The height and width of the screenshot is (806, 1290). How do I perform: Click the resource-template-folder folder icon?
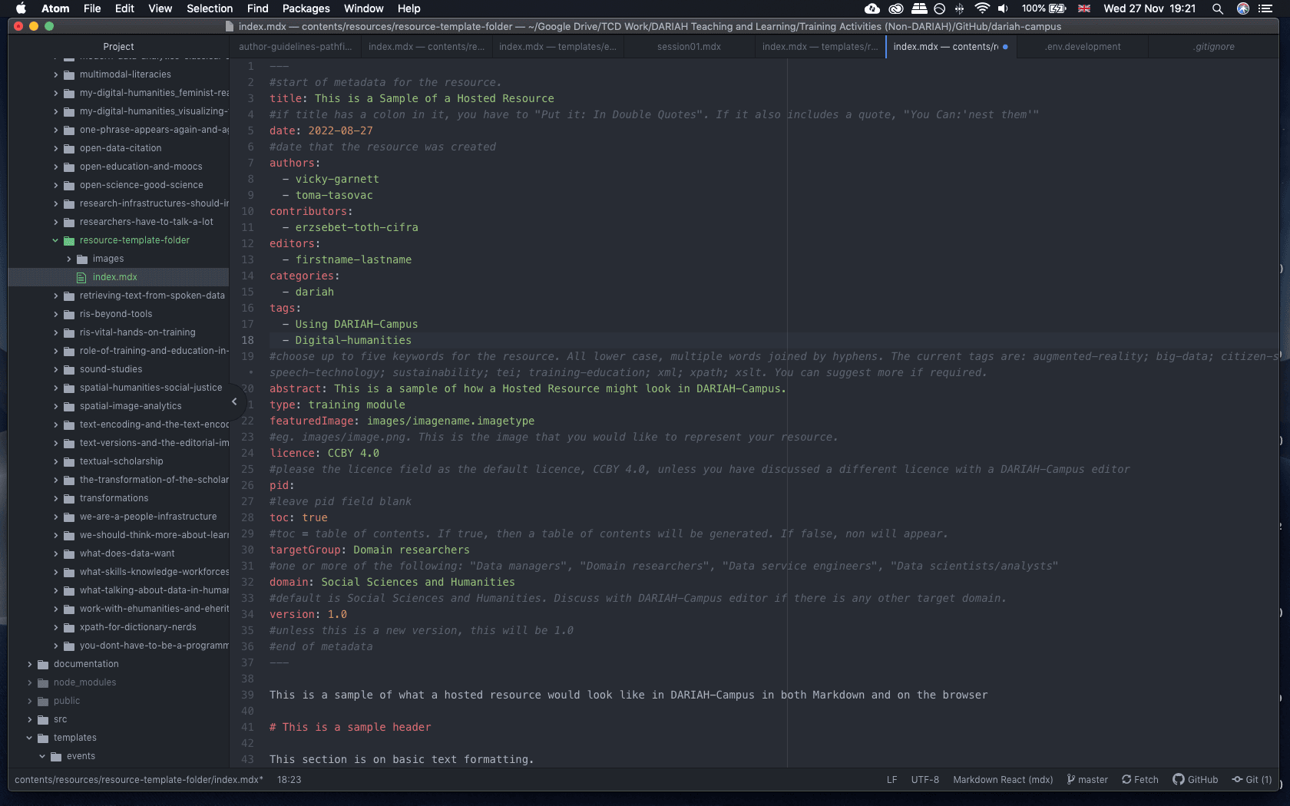69,240
